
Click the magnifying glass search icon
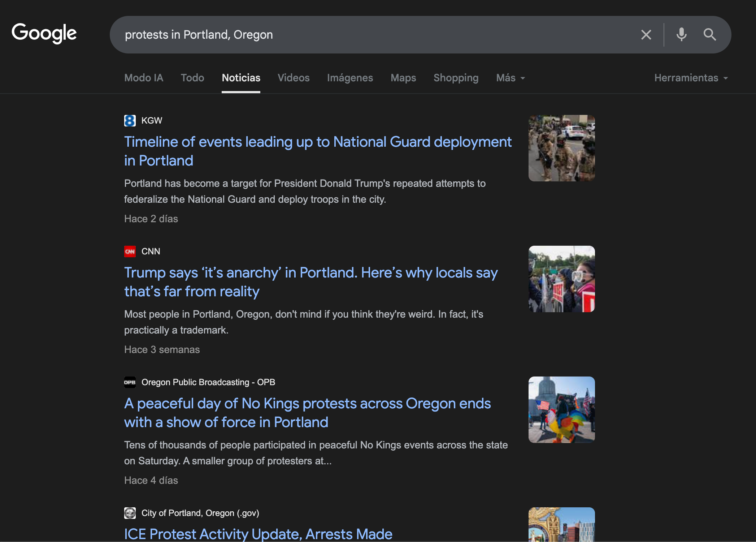(709, 35)
